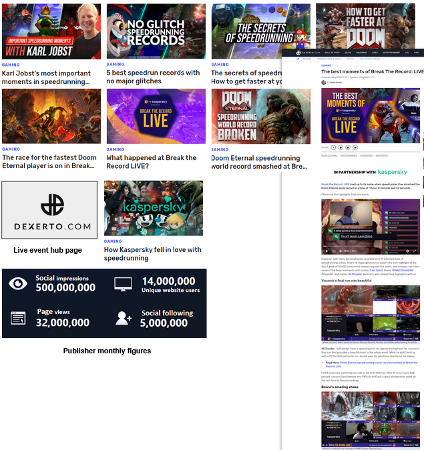Screen dimensions: 424x450
Task: Click the No Glitch Speedrunning Records thumbnail
Action: [156, 31]
